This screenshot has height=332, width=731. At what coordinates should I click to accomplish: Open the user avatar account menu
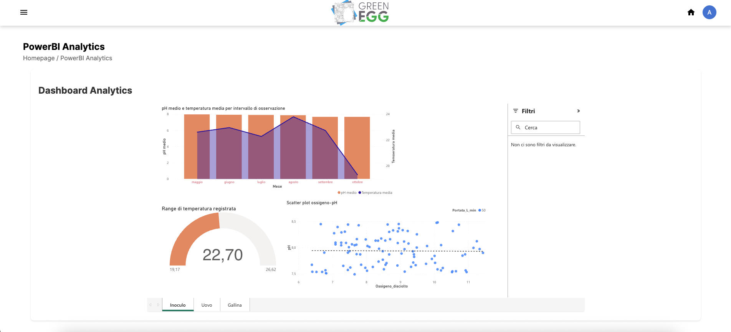coord(709,12)
